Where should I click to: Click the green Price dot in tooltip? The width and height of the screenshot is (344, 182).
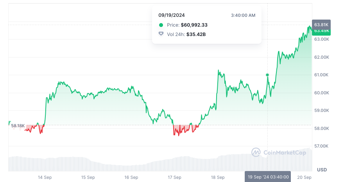pos(161,25)
